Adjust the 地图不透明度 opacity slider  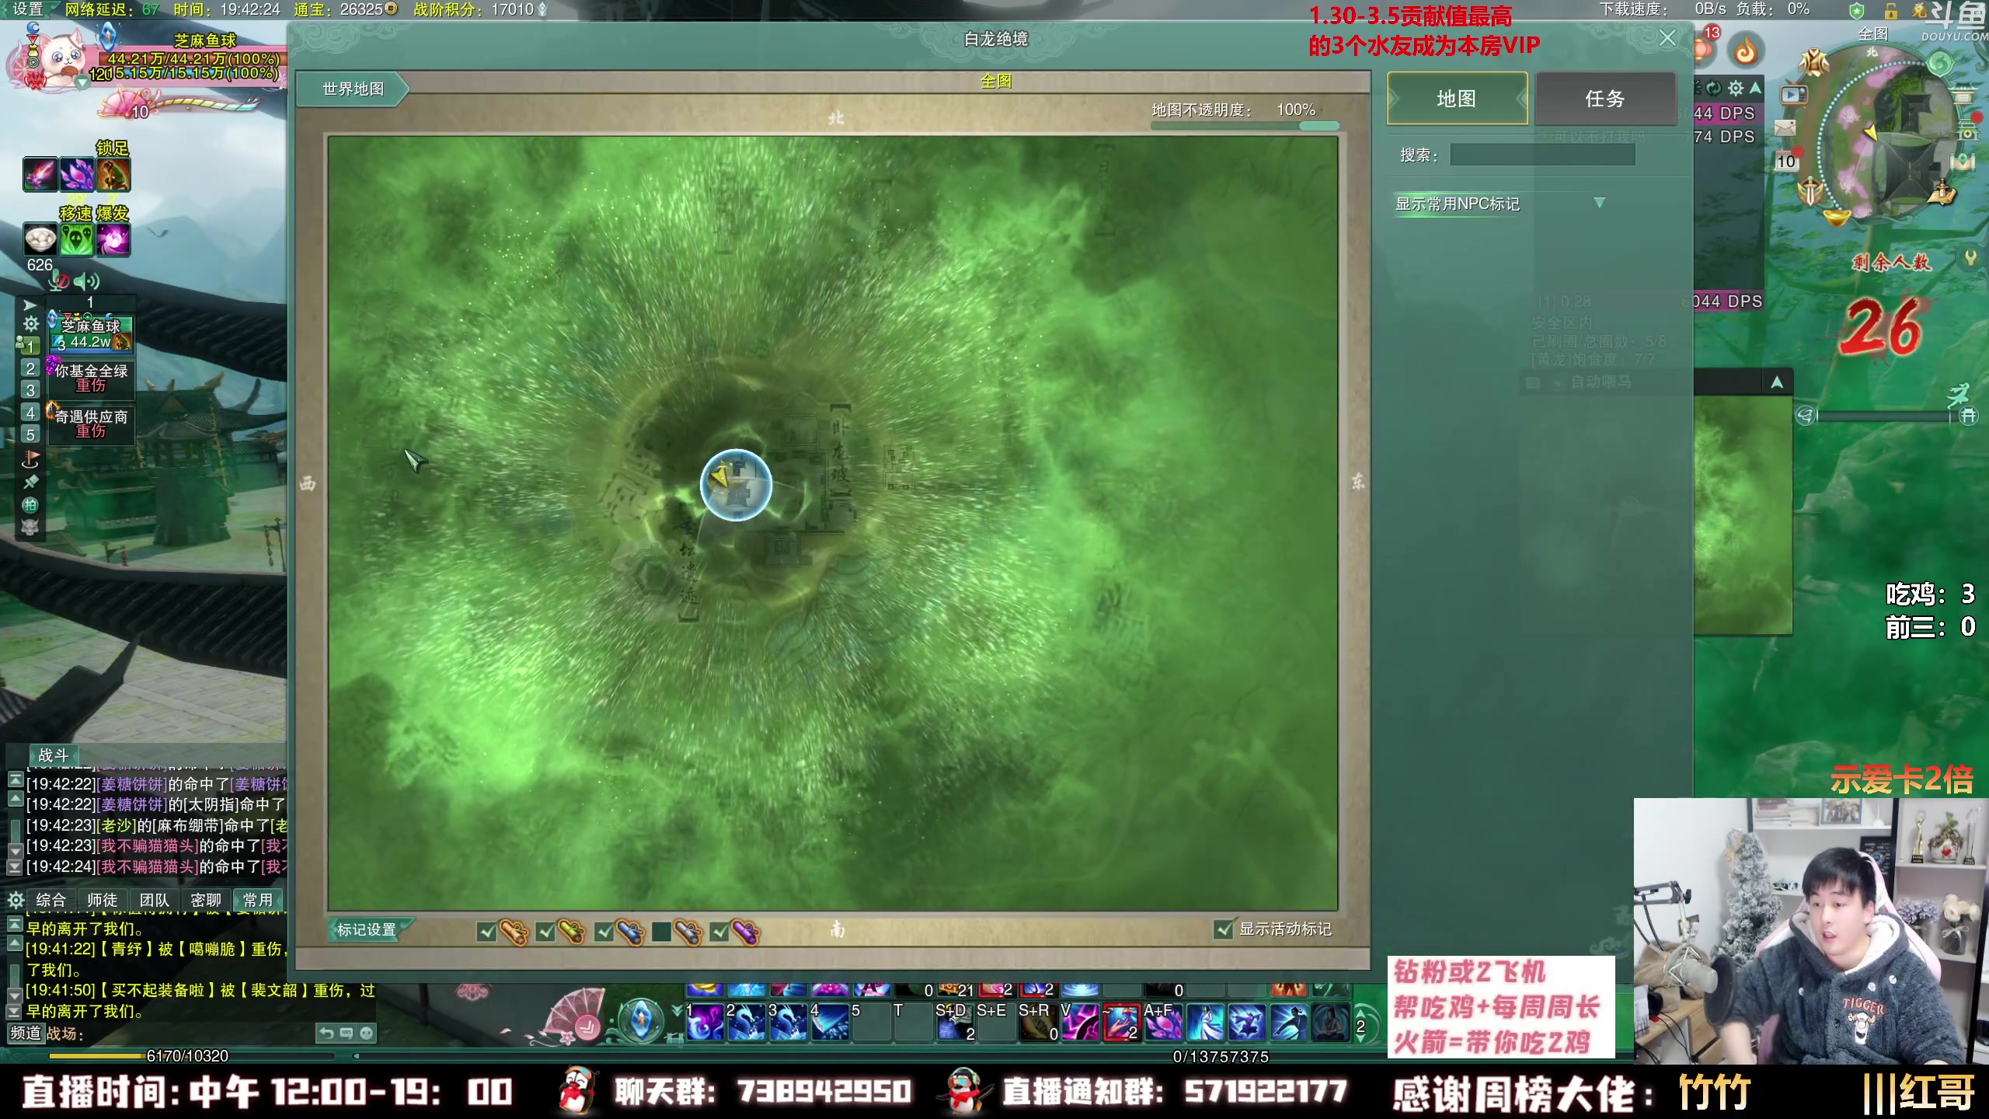(1319, 126)
